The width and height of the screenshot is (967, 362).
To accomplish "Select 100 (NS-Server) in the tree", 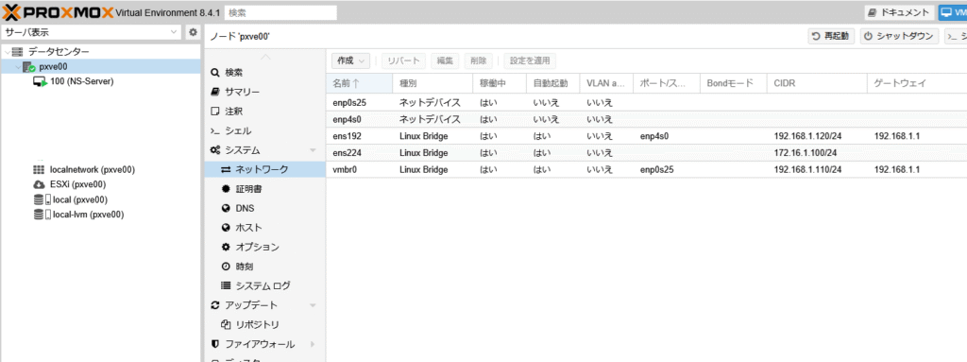I will click(82, 81).
